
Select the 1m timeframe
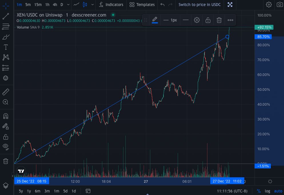19,5
